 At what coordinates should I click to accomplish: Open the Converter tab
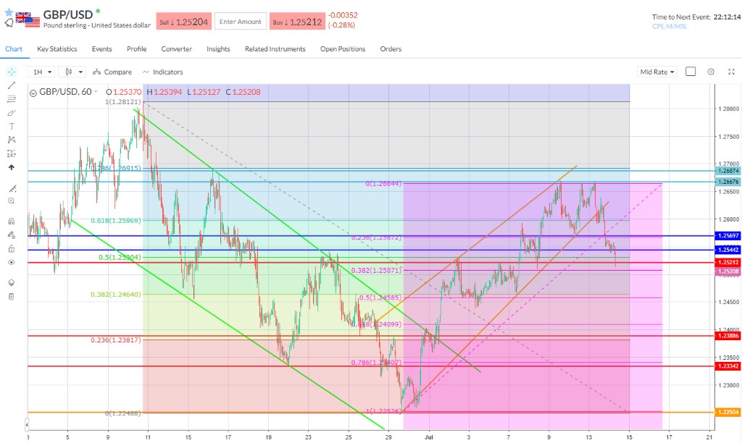177,49
